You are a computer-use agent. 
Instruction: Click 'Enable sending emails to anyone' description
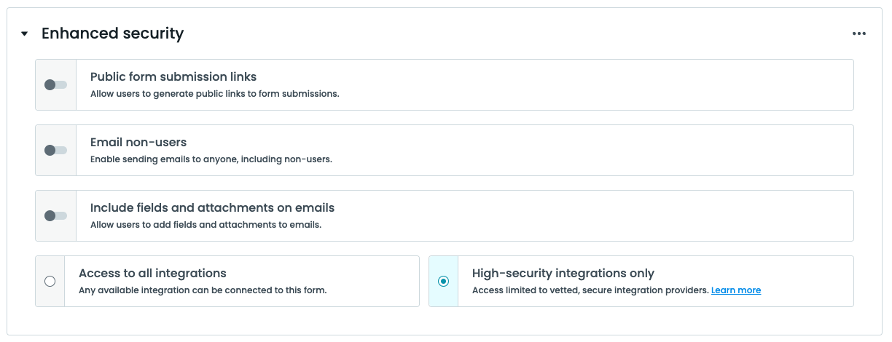click(x=211, y=159)
